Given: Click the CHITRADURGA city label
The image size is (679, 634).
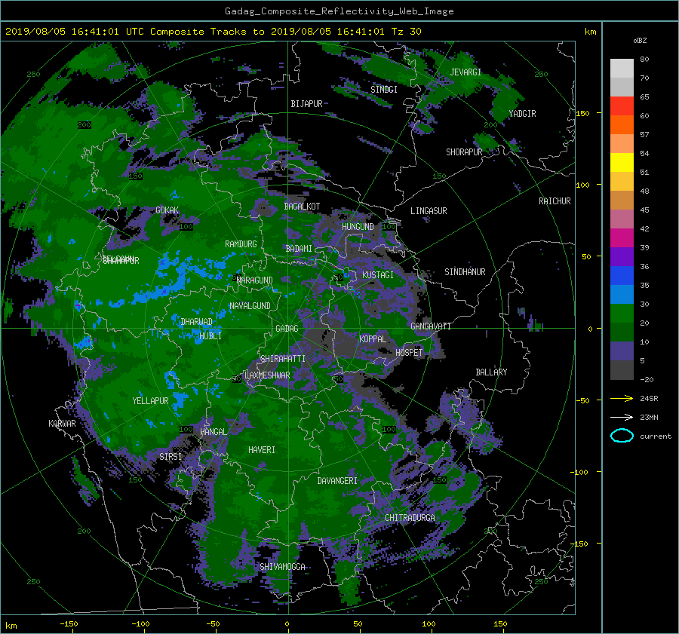Looking at the screenshot, I should coord(410,518).
